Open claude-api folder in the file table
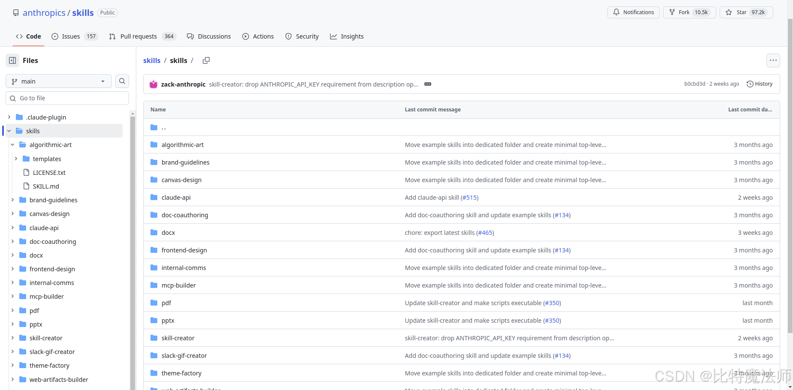This screenshot has width=793, height=390. [x=176, y=198]
